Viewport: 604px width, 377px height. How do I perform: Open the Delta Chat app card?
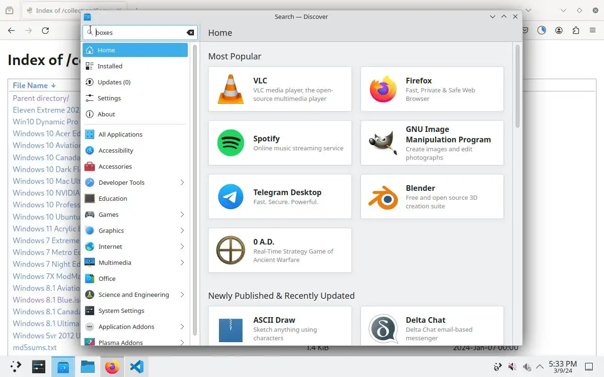click(x=432, y=326)
